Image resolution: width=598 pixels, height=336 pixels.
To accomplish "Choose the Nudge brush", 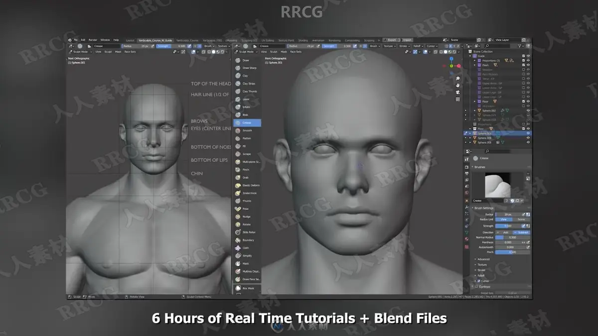I will (247, 217).
